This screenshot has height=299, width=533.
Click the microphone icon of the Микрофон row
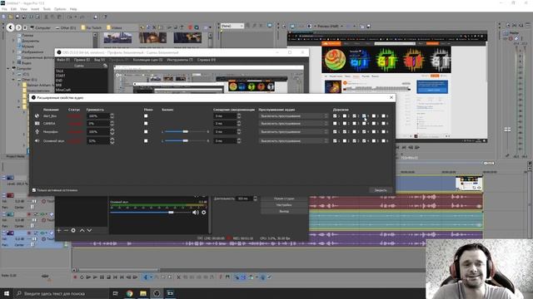pyautogui.click(x=37, y=131)
